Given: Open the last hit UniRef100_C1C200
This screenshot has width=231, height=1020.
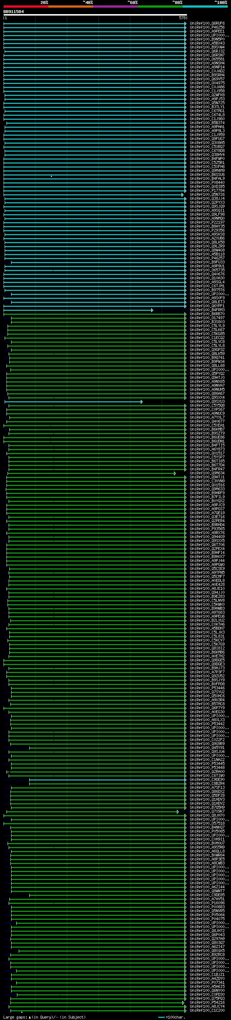Looking at the screenshot, I should [x=207, y=1011].
